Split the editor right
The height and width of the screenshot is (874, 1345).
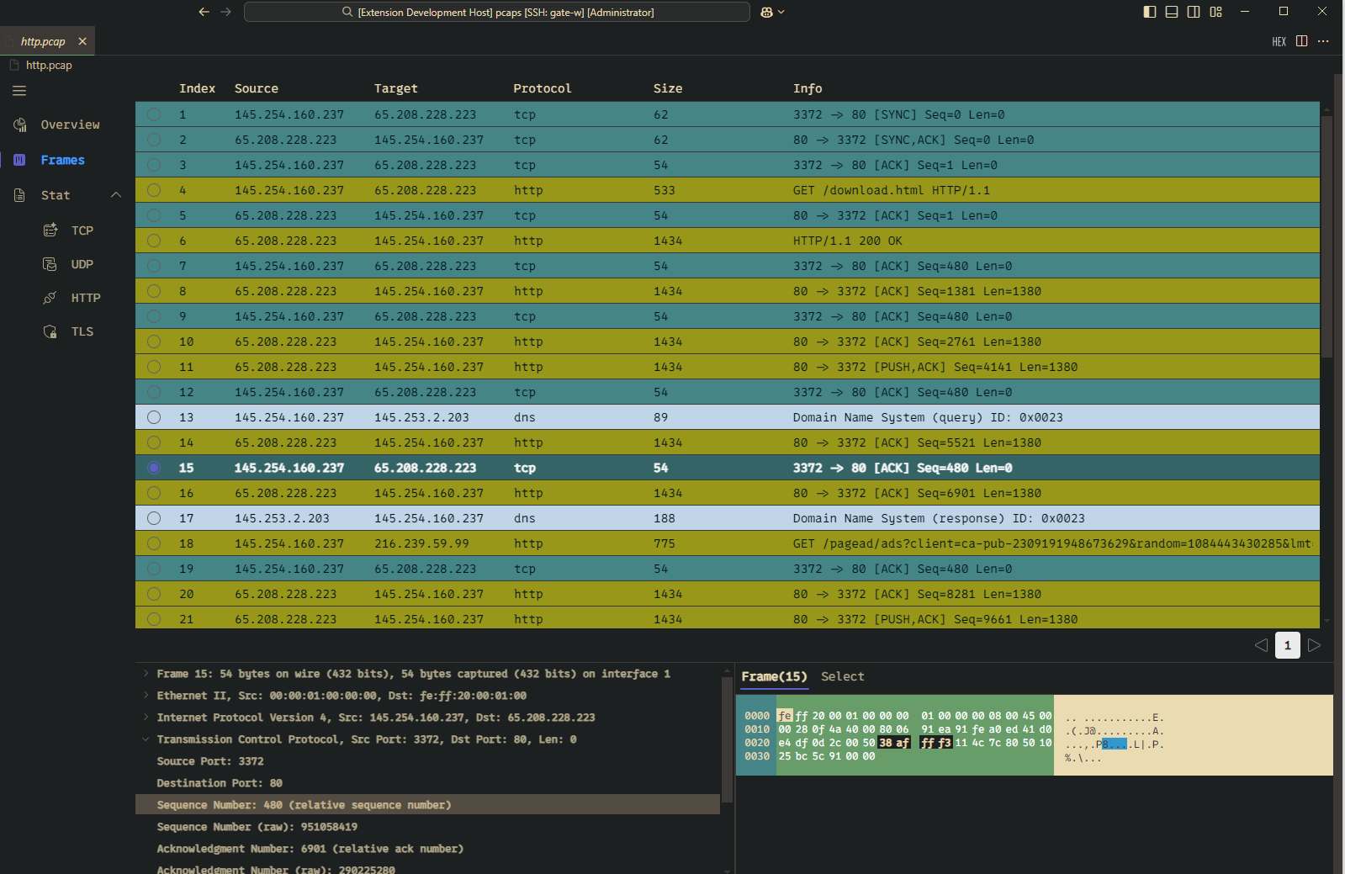coord(1302,41)
